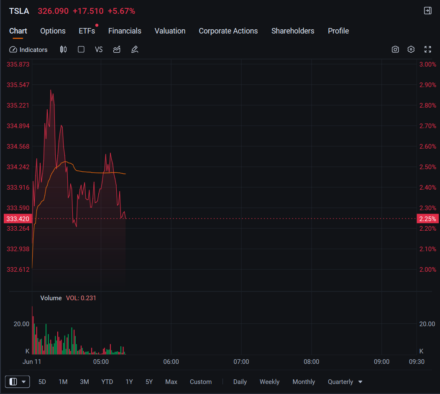
Task: Click the square shape icon in toolbar
Action: pyautogui.click(x=81, y=50)
